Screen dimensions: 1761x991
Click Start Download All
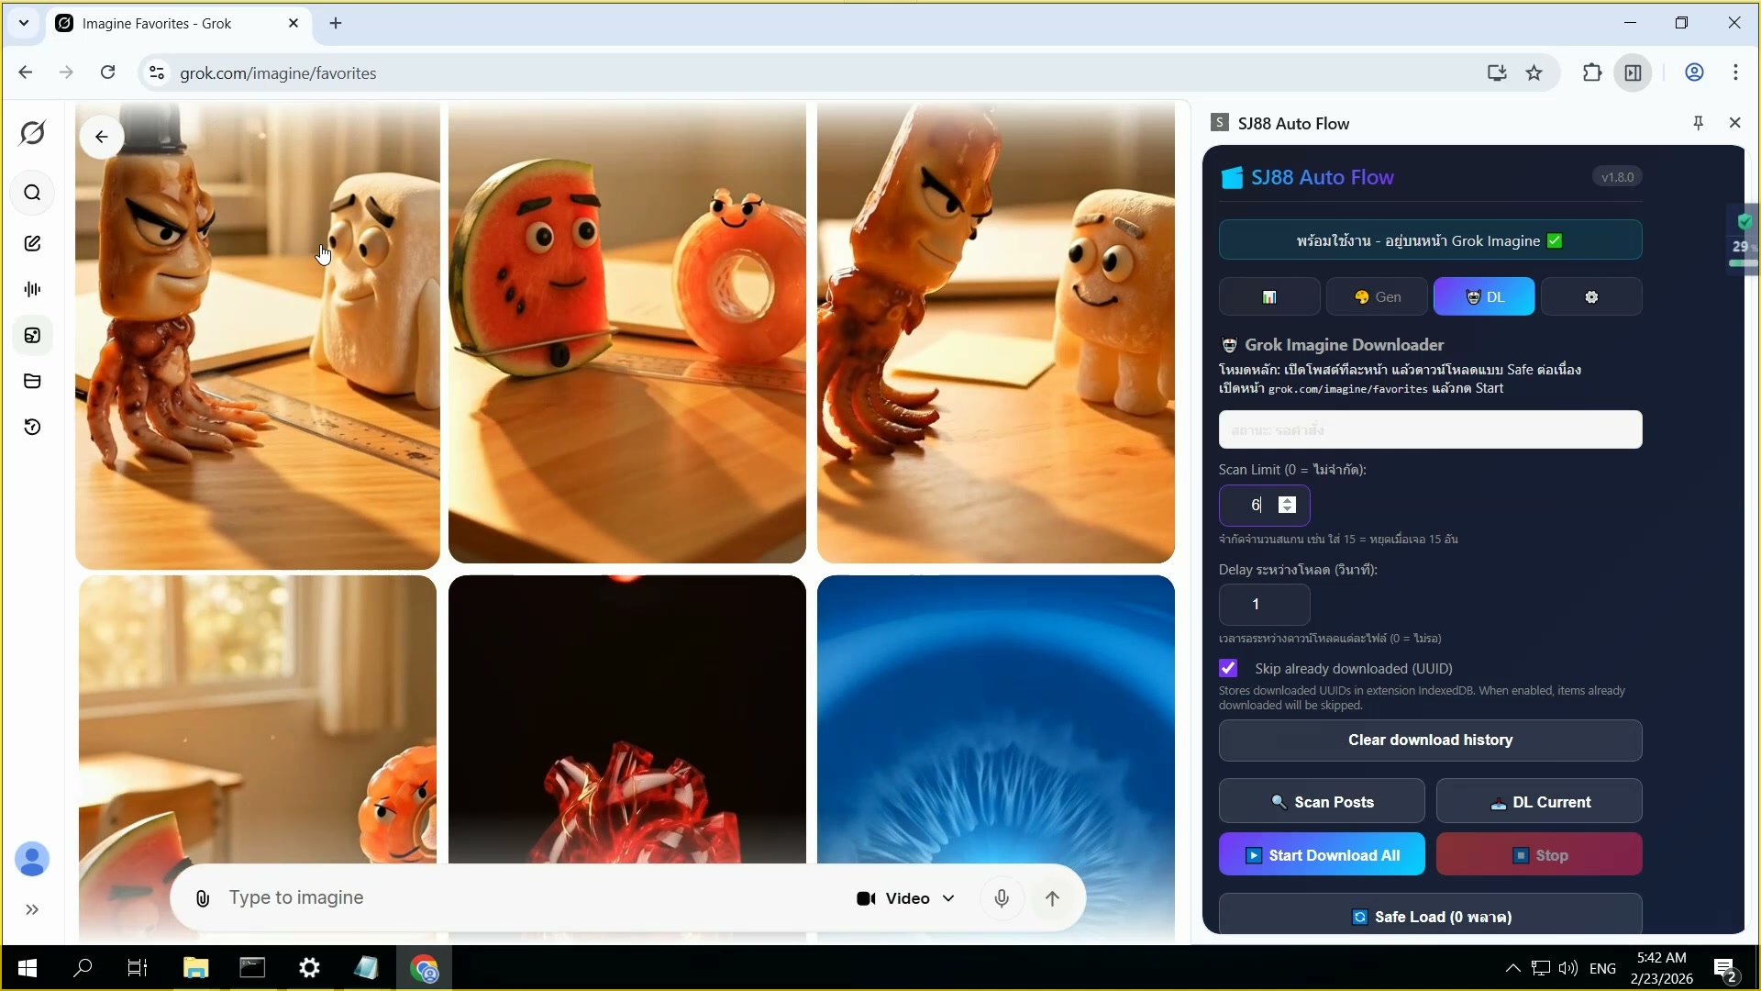tap(1322, 854)
